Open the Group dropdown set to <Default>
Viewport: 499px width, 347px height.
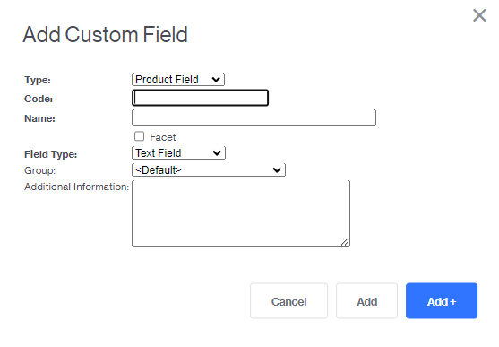click(209, 169)
